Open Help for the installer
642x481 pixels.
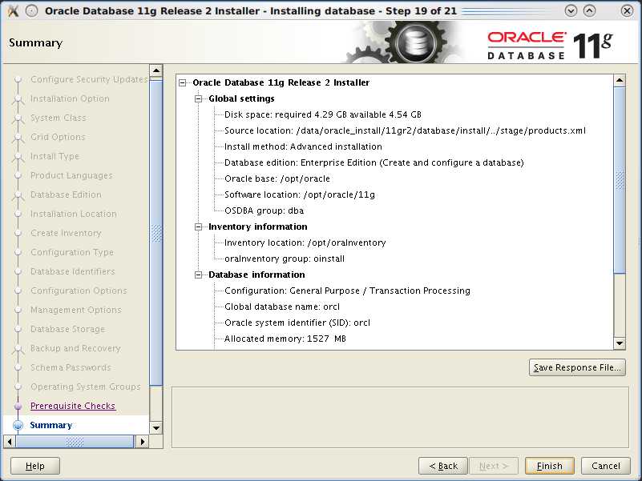pos(35,466)
